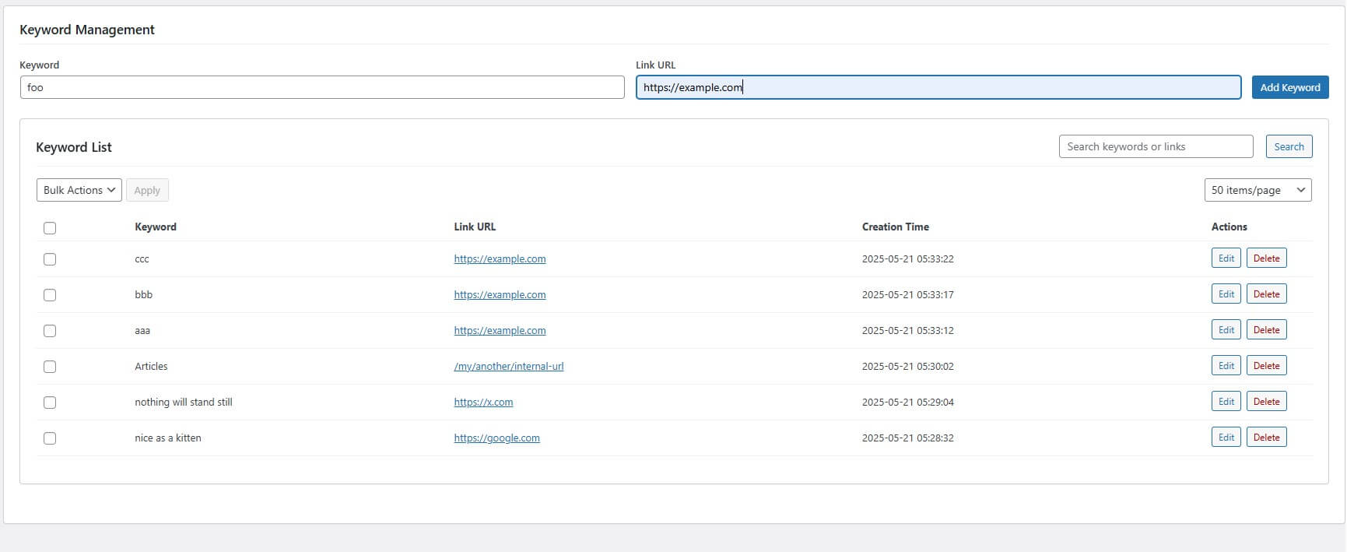The width and height of the screenshot is (1347, 552).
Task: Edit the bbb keyword row
Action: pos(1226,294)
